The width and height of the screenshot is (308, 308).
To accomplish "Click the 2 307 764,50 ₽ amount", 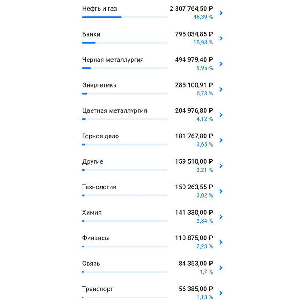I will tap(191, 9).
